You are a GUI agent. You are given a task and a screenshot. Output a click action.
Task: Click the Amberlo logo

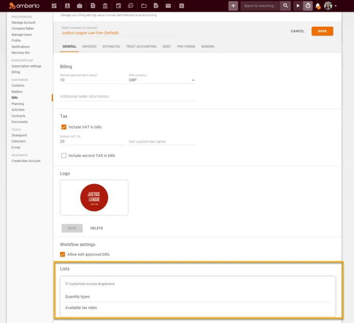[x=24, y=6]
